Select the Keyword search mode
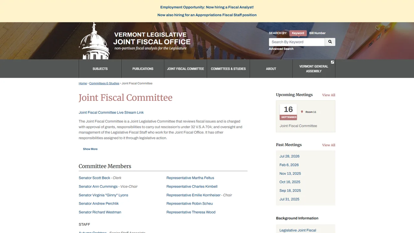 pyautogui.click(x=298, y=33)
